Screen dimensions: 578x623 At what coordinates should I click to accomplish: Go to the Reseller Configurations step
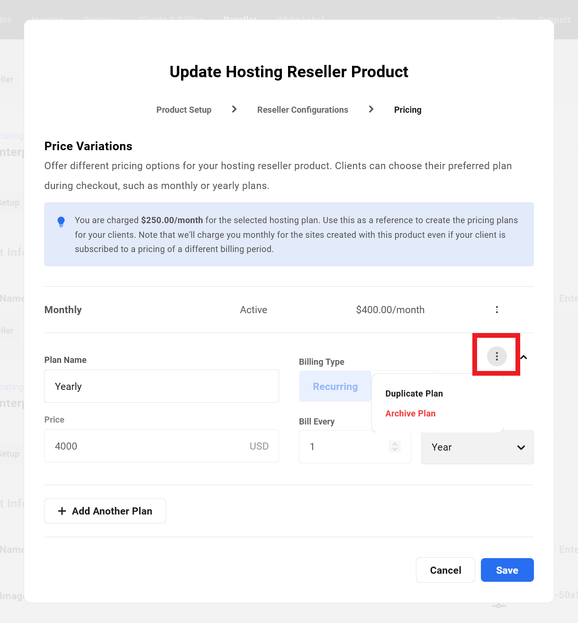pos(303,110)
